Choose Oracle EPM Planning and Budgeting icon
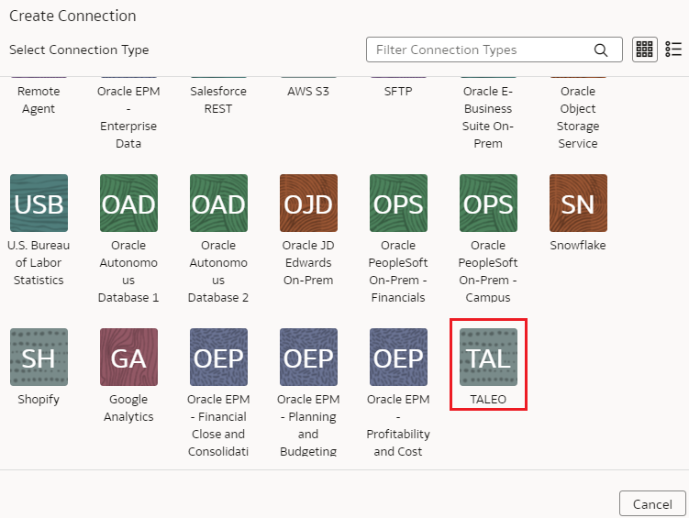This screenshot has width=689, height=518. coord(308,357)
